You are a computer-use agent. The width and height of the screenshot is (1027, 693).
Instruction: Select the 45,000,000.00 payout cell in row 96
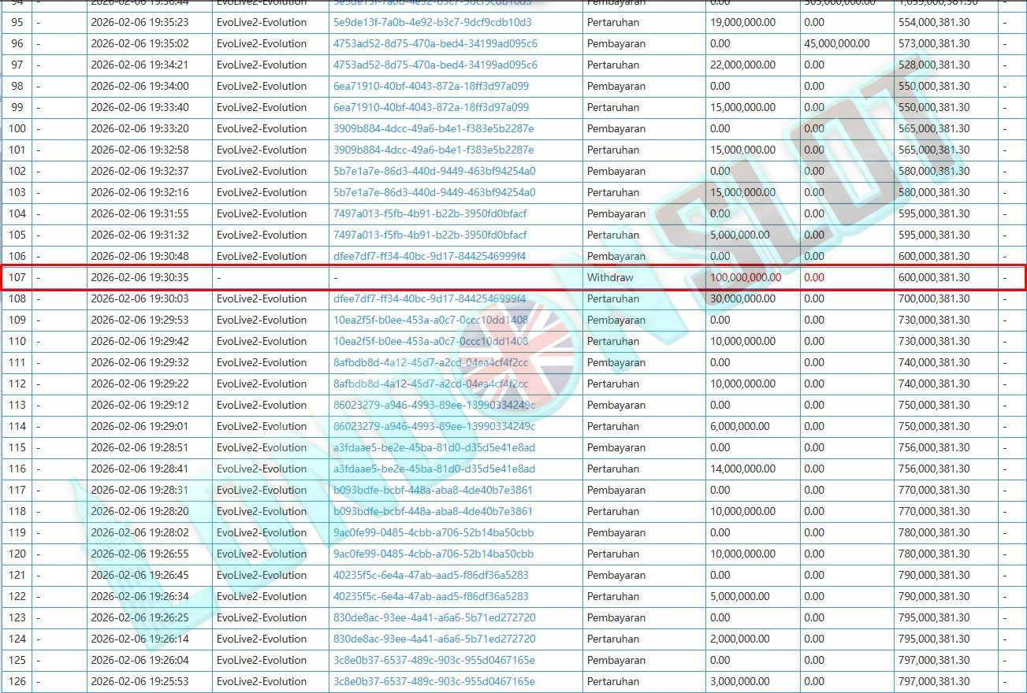click(x=837, y=44)
